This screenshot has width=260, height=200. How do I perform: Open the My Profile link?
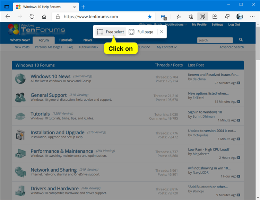(x=199, y=25)
